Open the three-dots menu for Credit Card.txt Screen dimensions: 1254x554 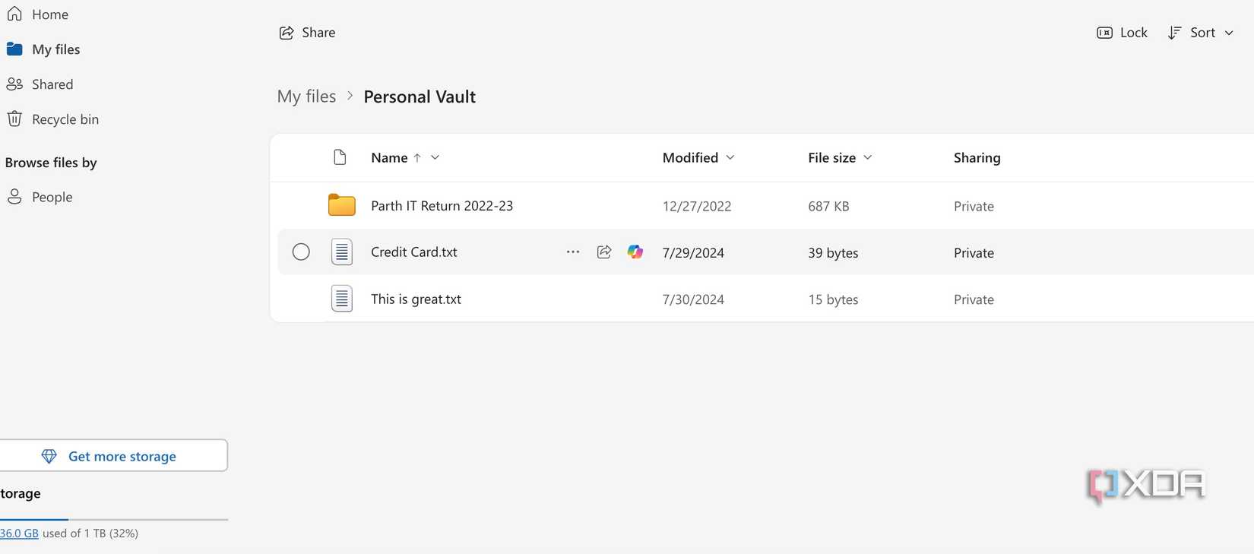coord(573,252)
